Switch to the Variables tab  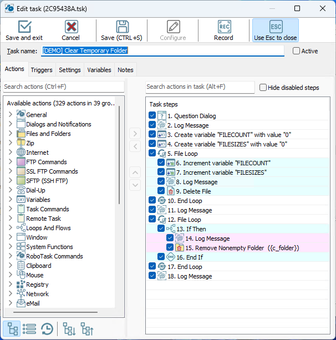tap(99, 70)
